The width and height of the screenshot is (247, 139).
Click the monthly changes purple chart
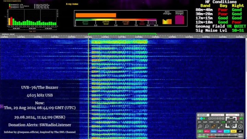click(x=179, y=20)
